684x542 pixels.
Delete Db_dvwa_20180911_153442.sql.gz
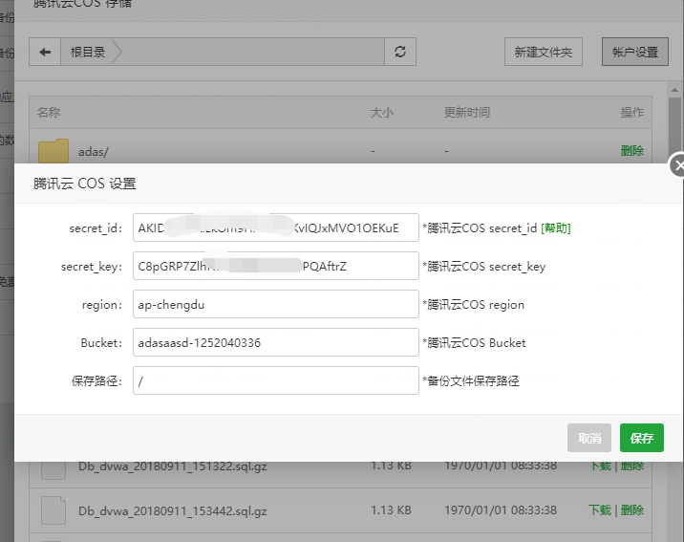click(x=632, y=510)
